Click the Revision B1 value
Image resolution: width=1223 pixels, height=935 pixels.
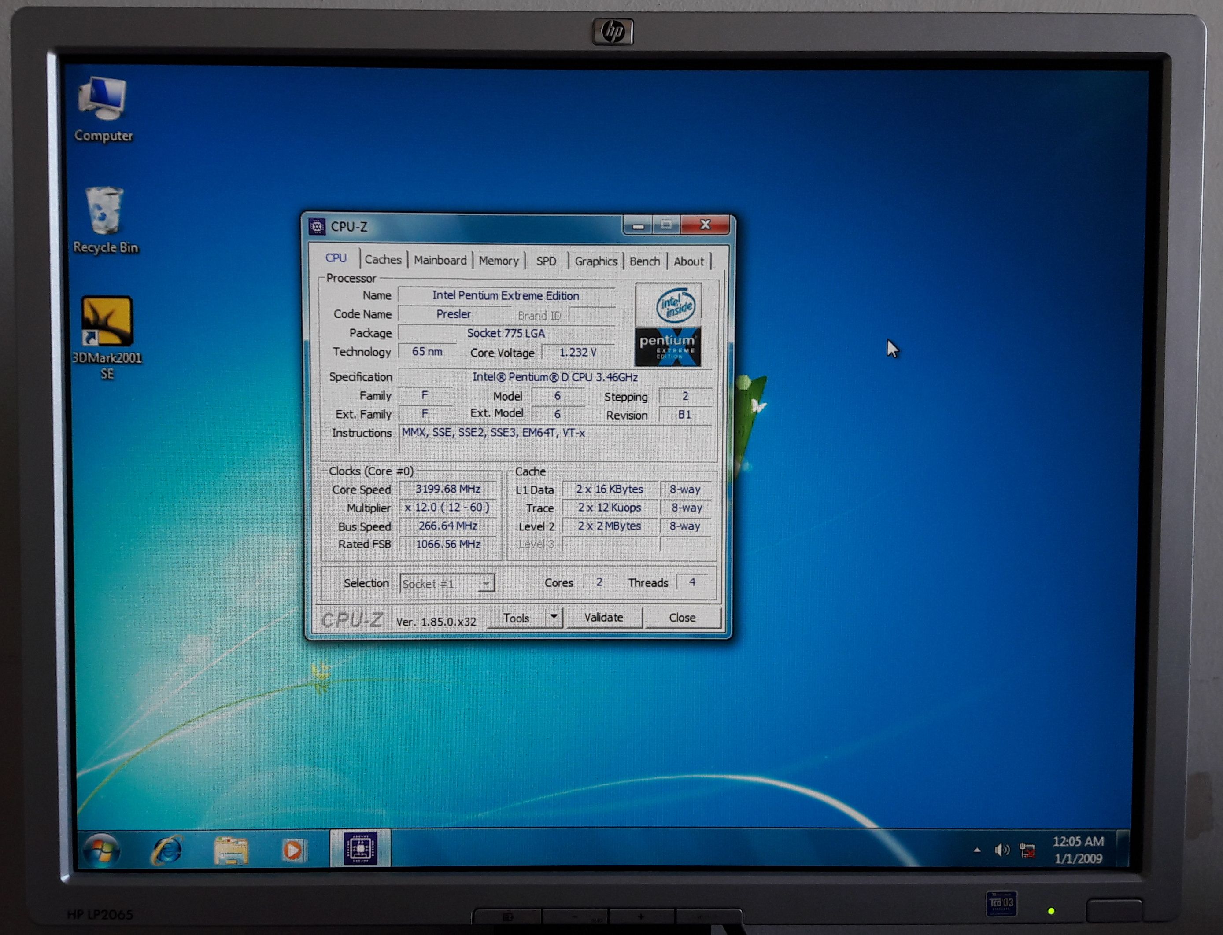[685, 415]
